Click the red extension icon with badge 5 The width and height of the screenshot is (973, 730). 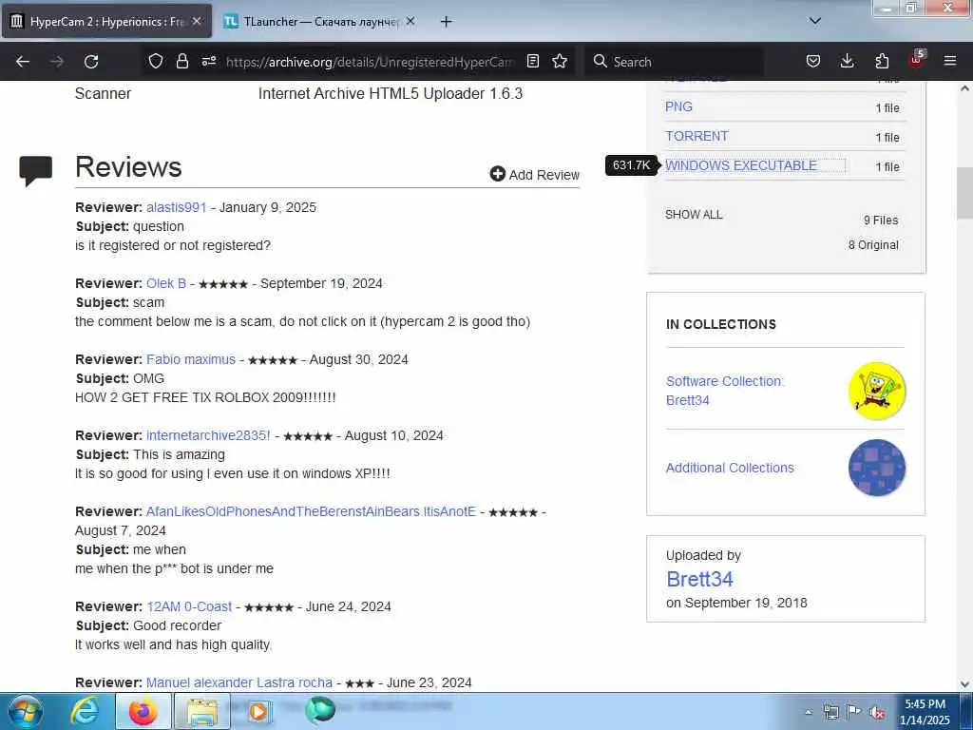point(917,60)
